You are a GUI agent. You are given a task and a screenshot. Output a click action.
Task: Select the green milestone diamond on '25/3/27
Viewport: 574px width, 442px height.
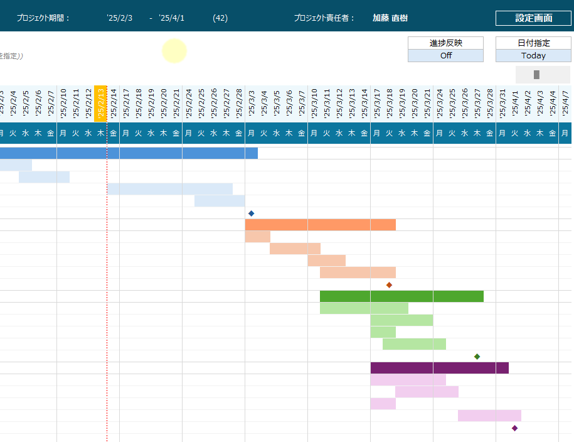tap(477, 356)
